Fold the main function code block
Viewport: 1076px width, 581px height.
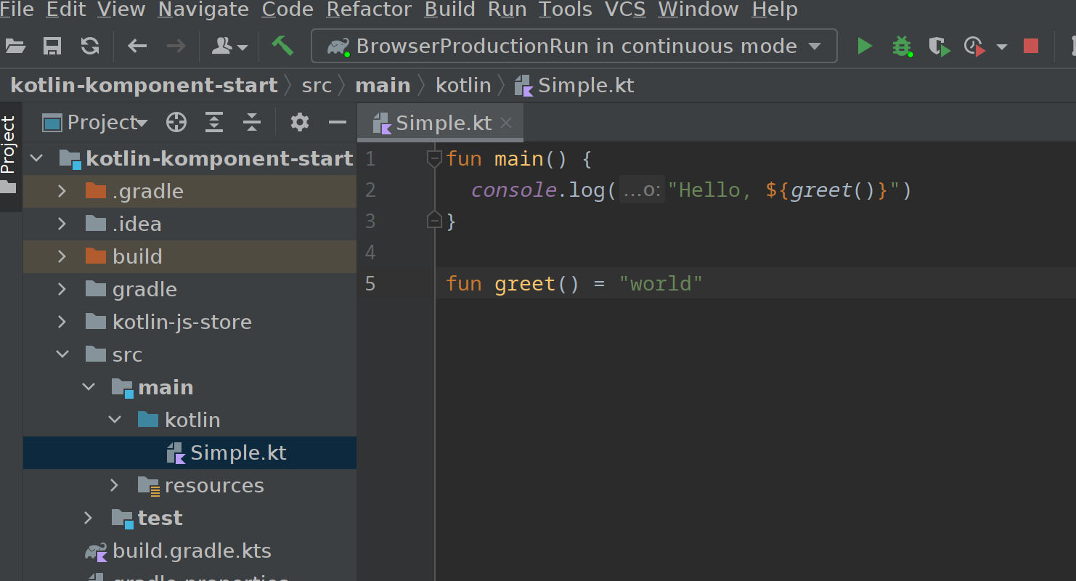click(x=434, y=159)
